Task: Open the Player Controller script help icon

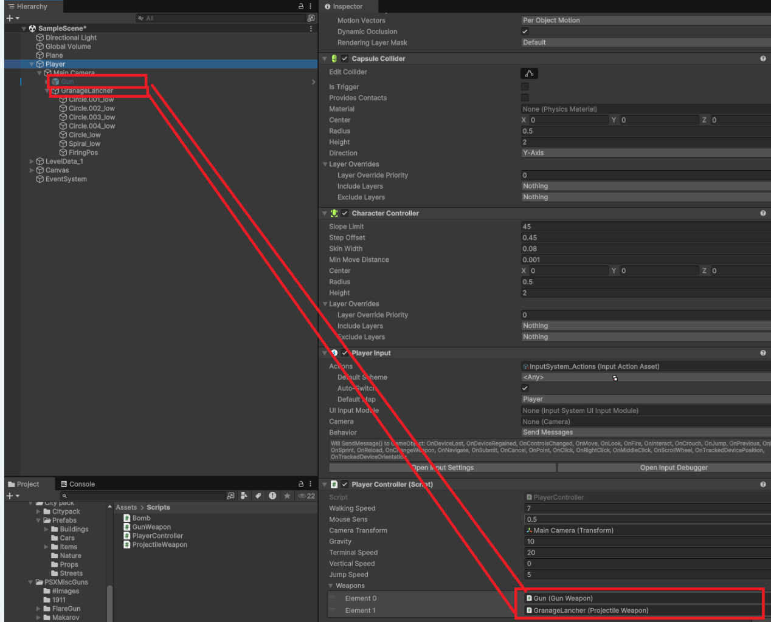Action: click(x=762, y=484)
